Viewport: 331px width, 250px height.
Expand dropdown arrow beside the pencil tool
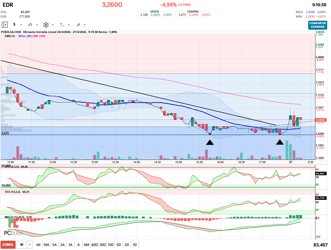tap(84, 25)
